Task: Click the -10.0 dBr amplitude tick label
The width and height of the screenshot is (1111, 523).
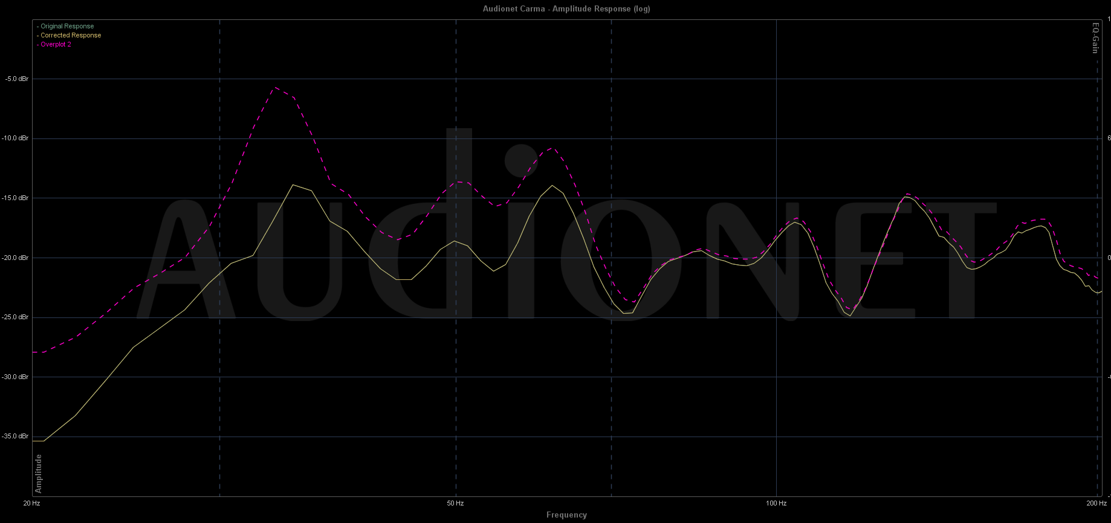Action: [15, 138]
